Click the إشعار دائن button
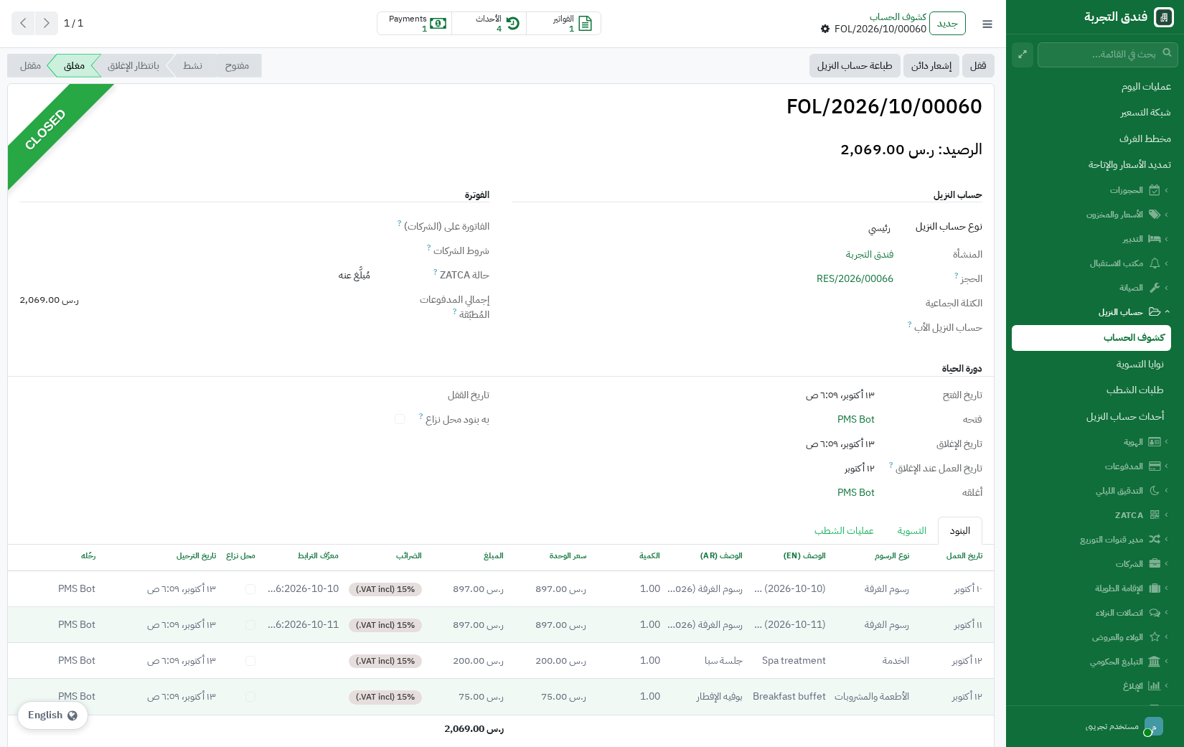 click(x=931, y=65)
